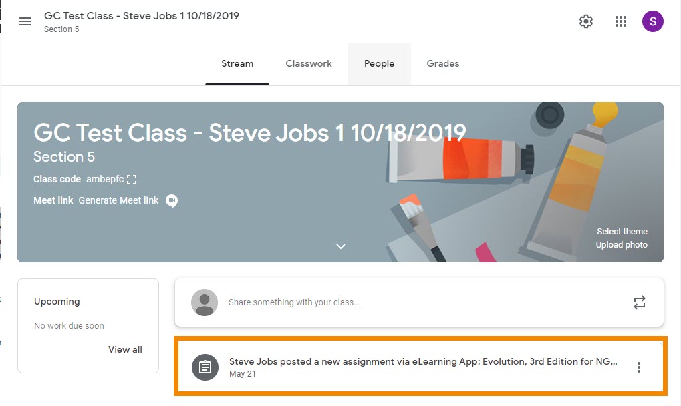
Task: Click View all upcoming work
Action: pos(125,349)
